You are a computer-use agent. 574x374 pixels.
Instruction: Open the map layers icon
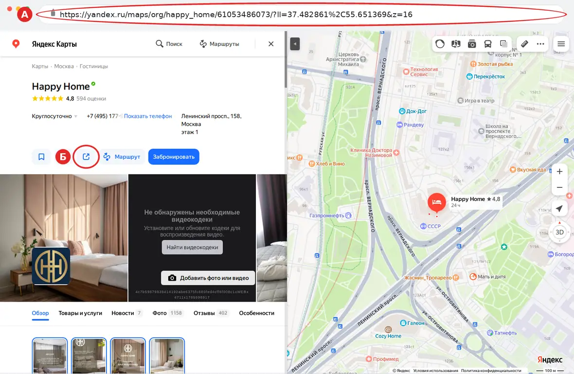504,44
